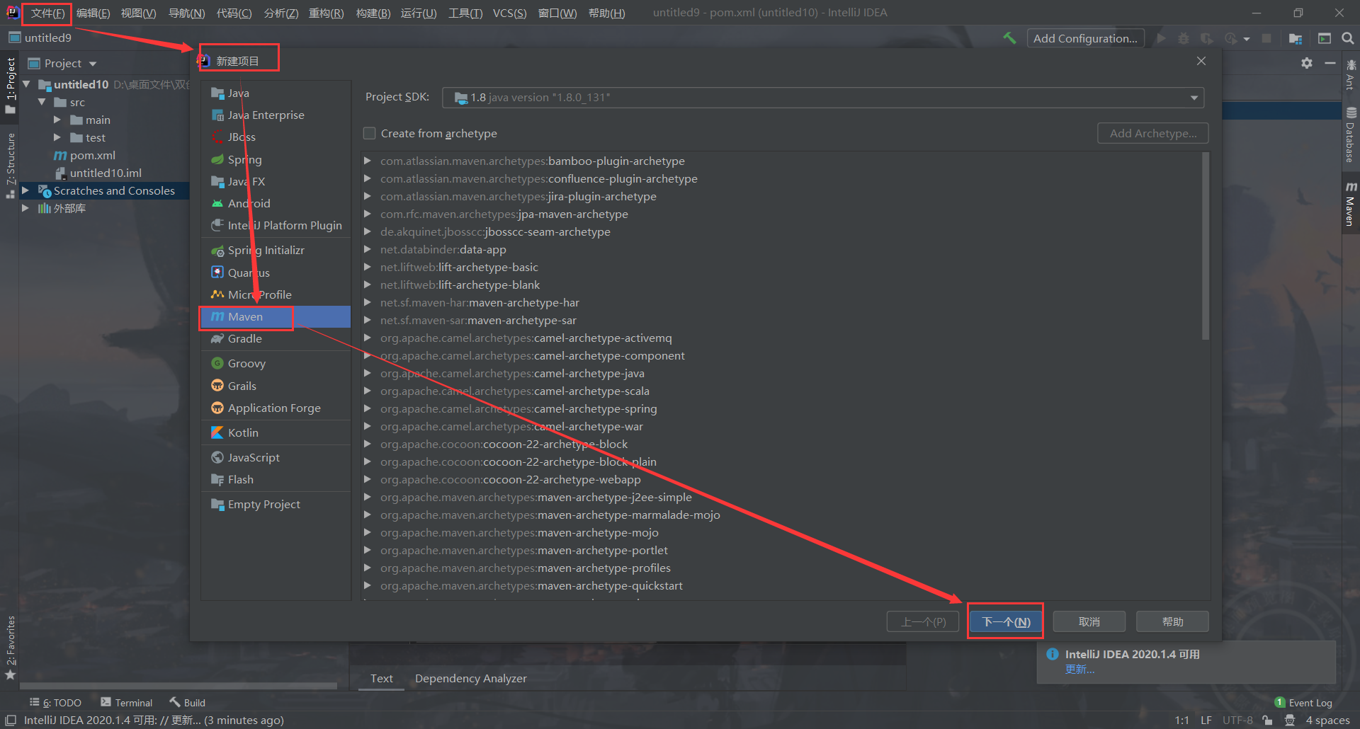
Task: Expand the main folder in project tree
Action: pos(57,120)
